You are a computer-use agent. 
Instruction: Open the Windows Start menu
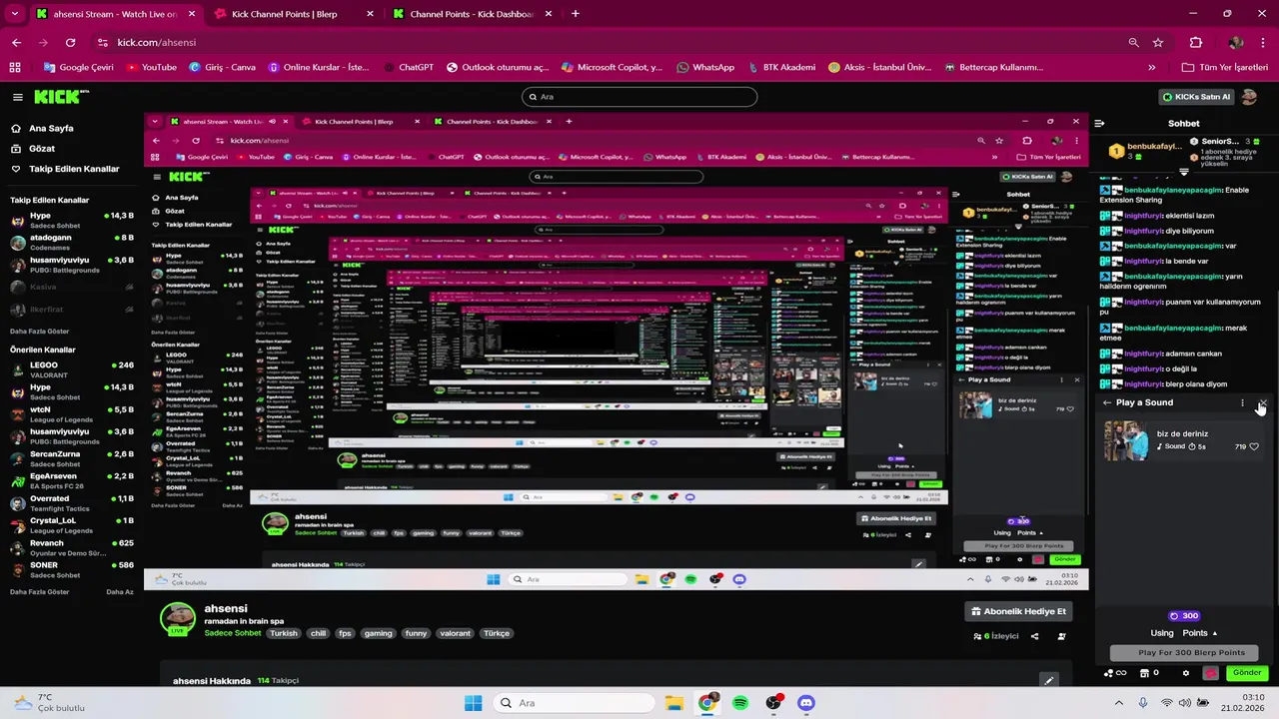pos(473,703)
